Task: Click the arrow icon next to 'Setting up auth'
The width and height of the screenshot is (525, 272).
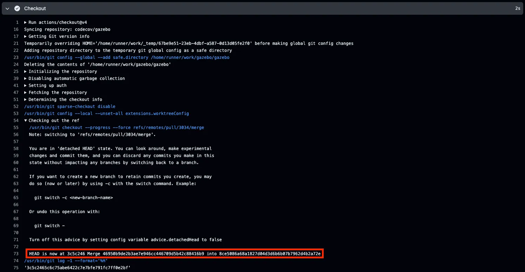Action: [25, 85]
